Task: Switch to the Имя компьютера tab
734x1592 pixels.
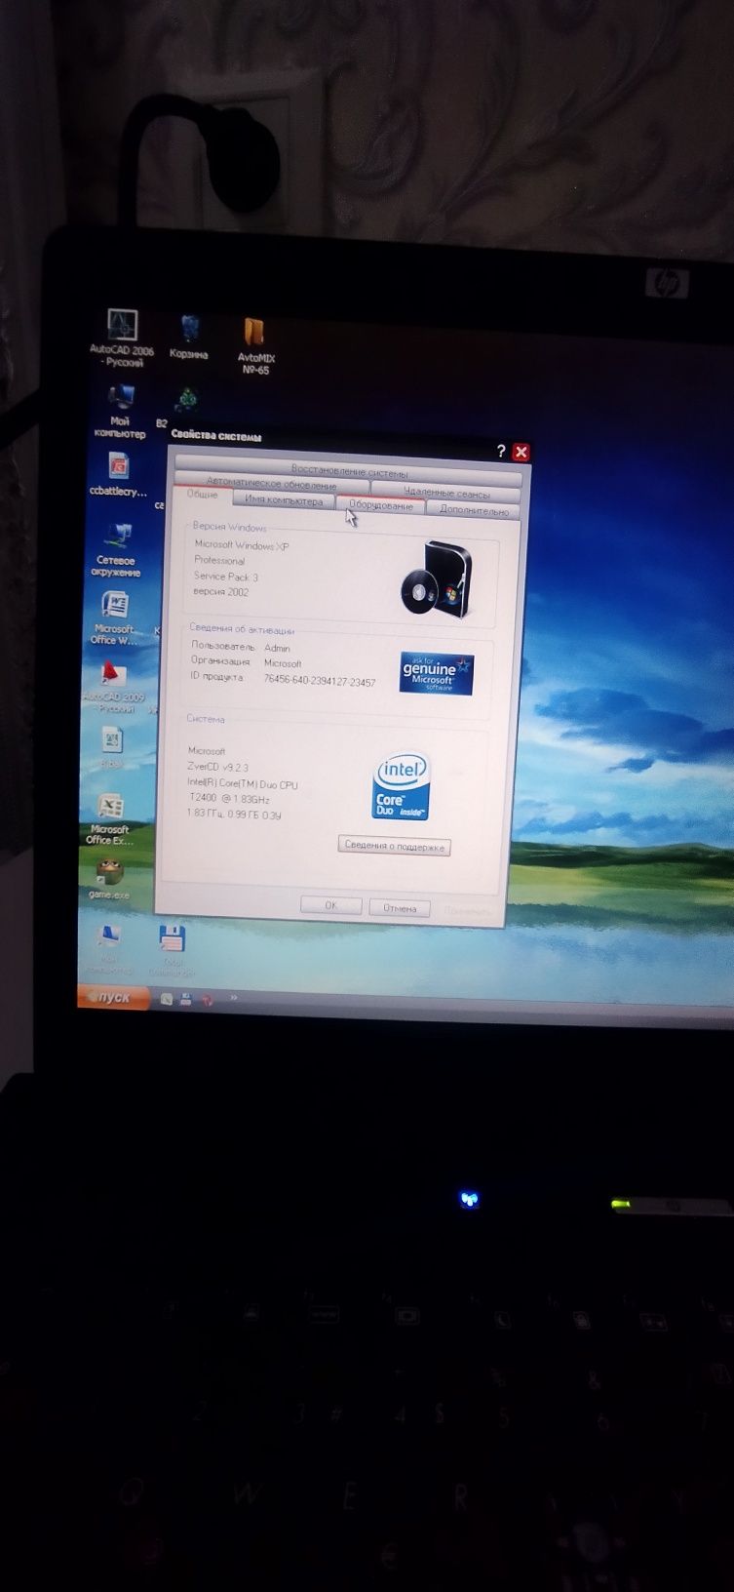Action: (x=284, y=500)
